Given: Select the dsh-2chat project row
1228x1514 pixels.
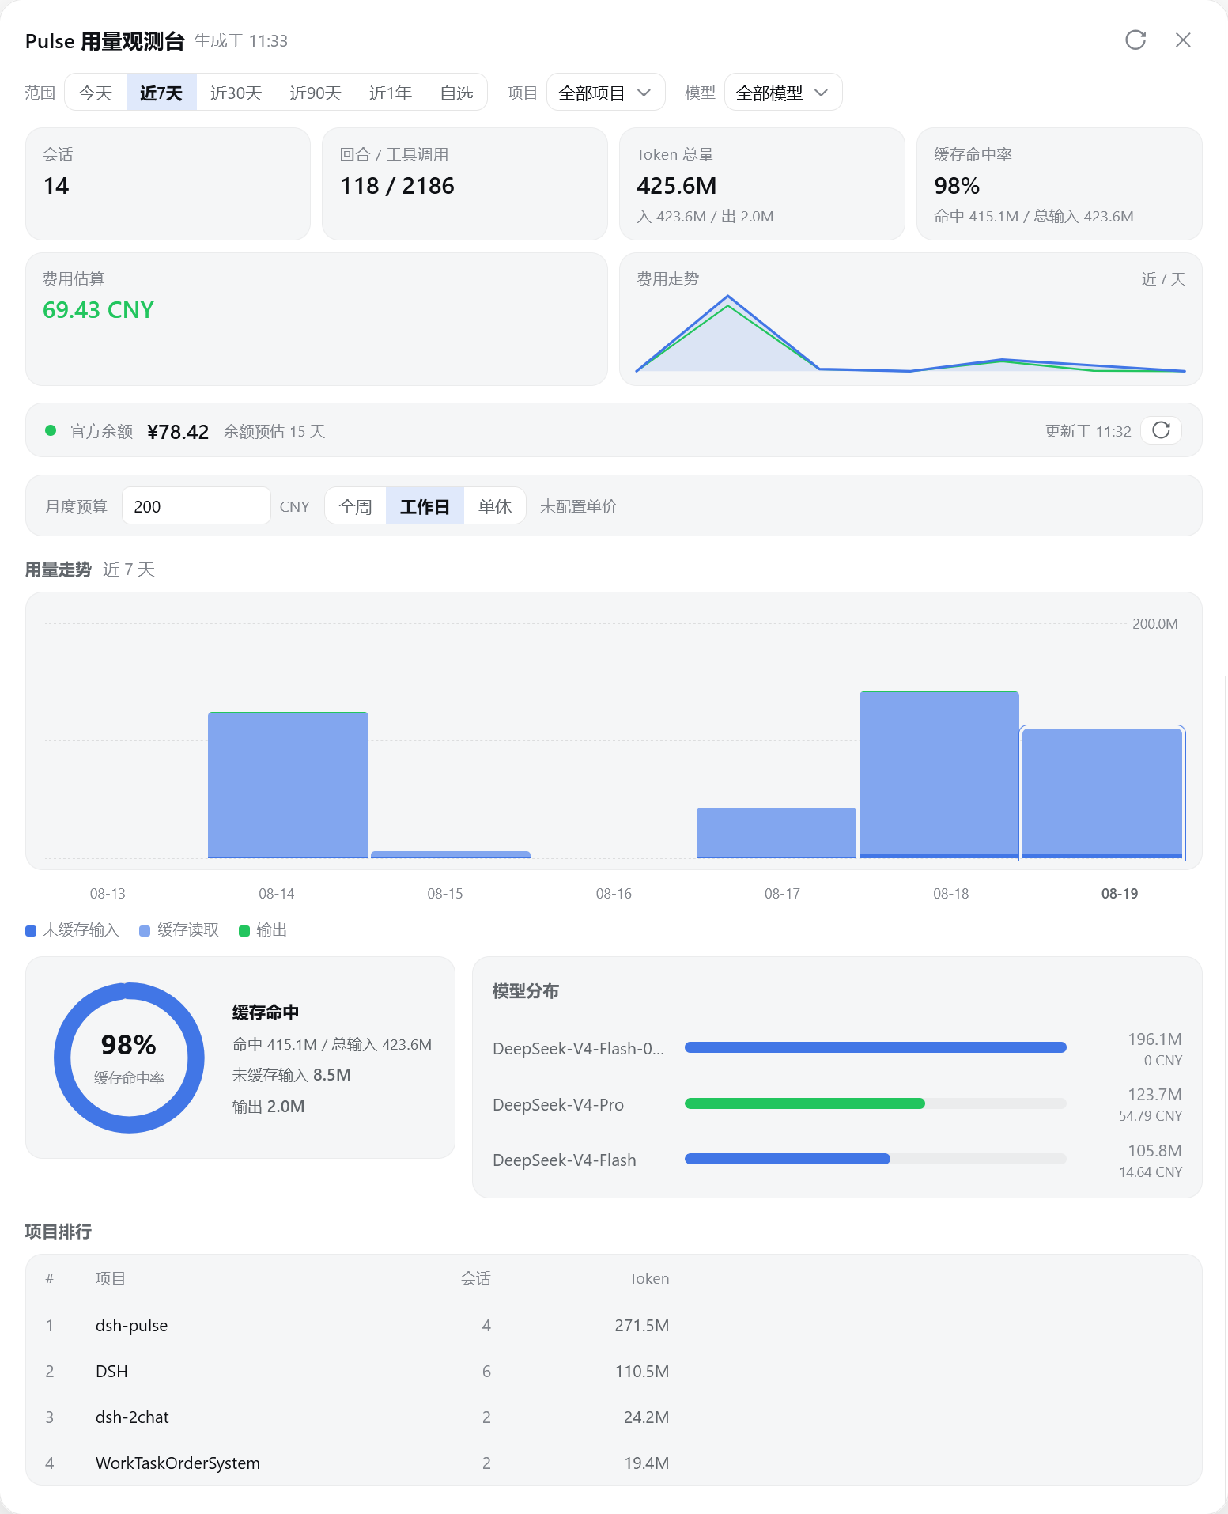Looking at the screenshot, I should click(x=614, y=1417).
